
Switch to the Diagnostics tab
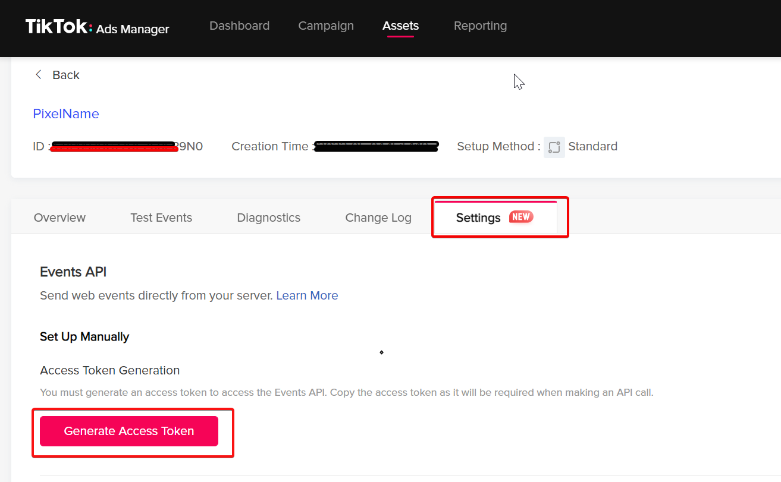click(x=269, y=218)
